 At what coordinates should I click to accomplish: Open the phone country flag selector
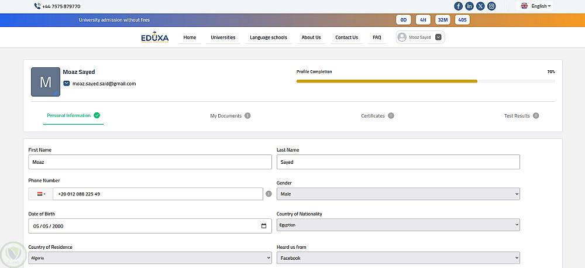(x=41, y=194)
